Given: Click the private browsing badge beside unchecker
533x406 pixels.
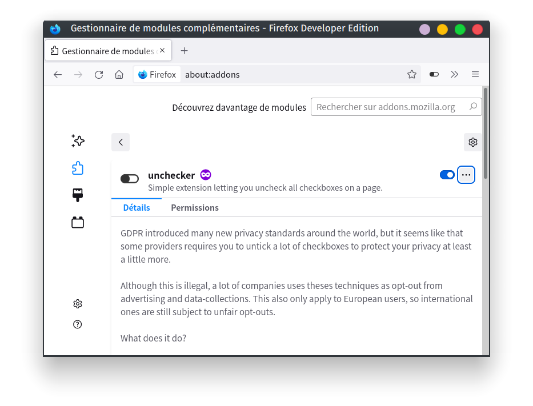Looking at the screenshot, I should tap(206, 175).
